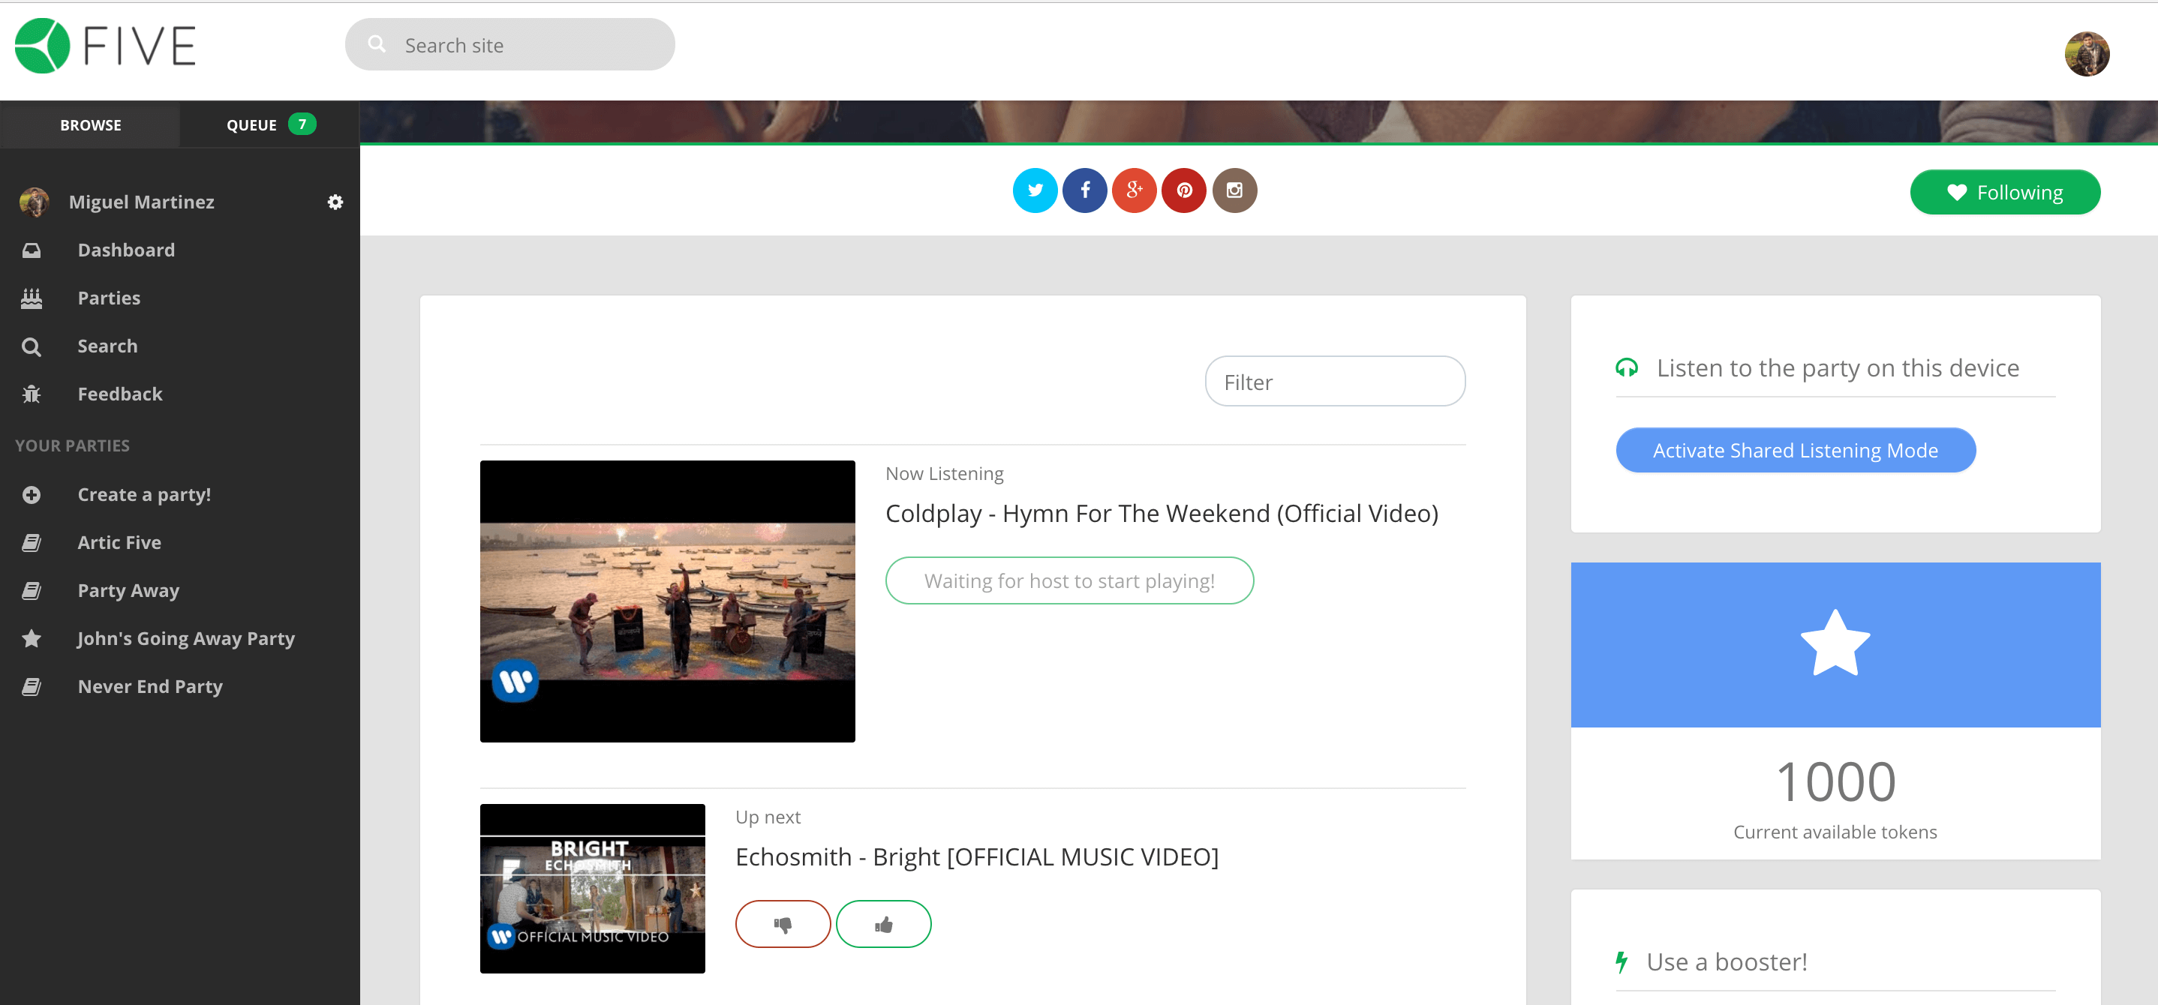
Task: Open the Instagram share icon
Action: tap(1234, 190)
